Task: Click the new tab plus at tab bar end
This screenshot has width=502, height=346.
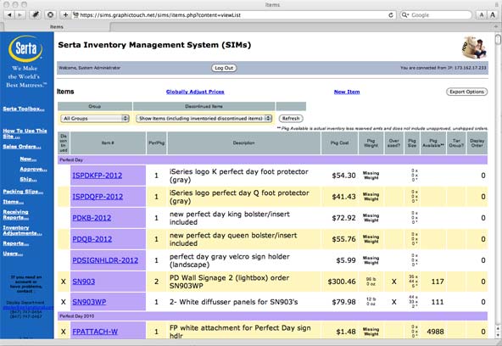Action: point(496,26)
